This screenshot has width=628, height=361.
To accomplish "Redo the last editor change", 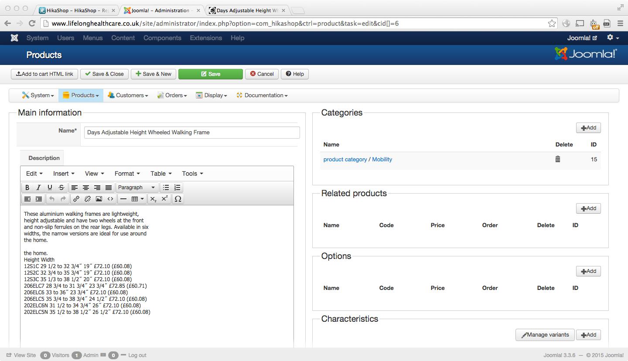I will (x=63, y=199).
